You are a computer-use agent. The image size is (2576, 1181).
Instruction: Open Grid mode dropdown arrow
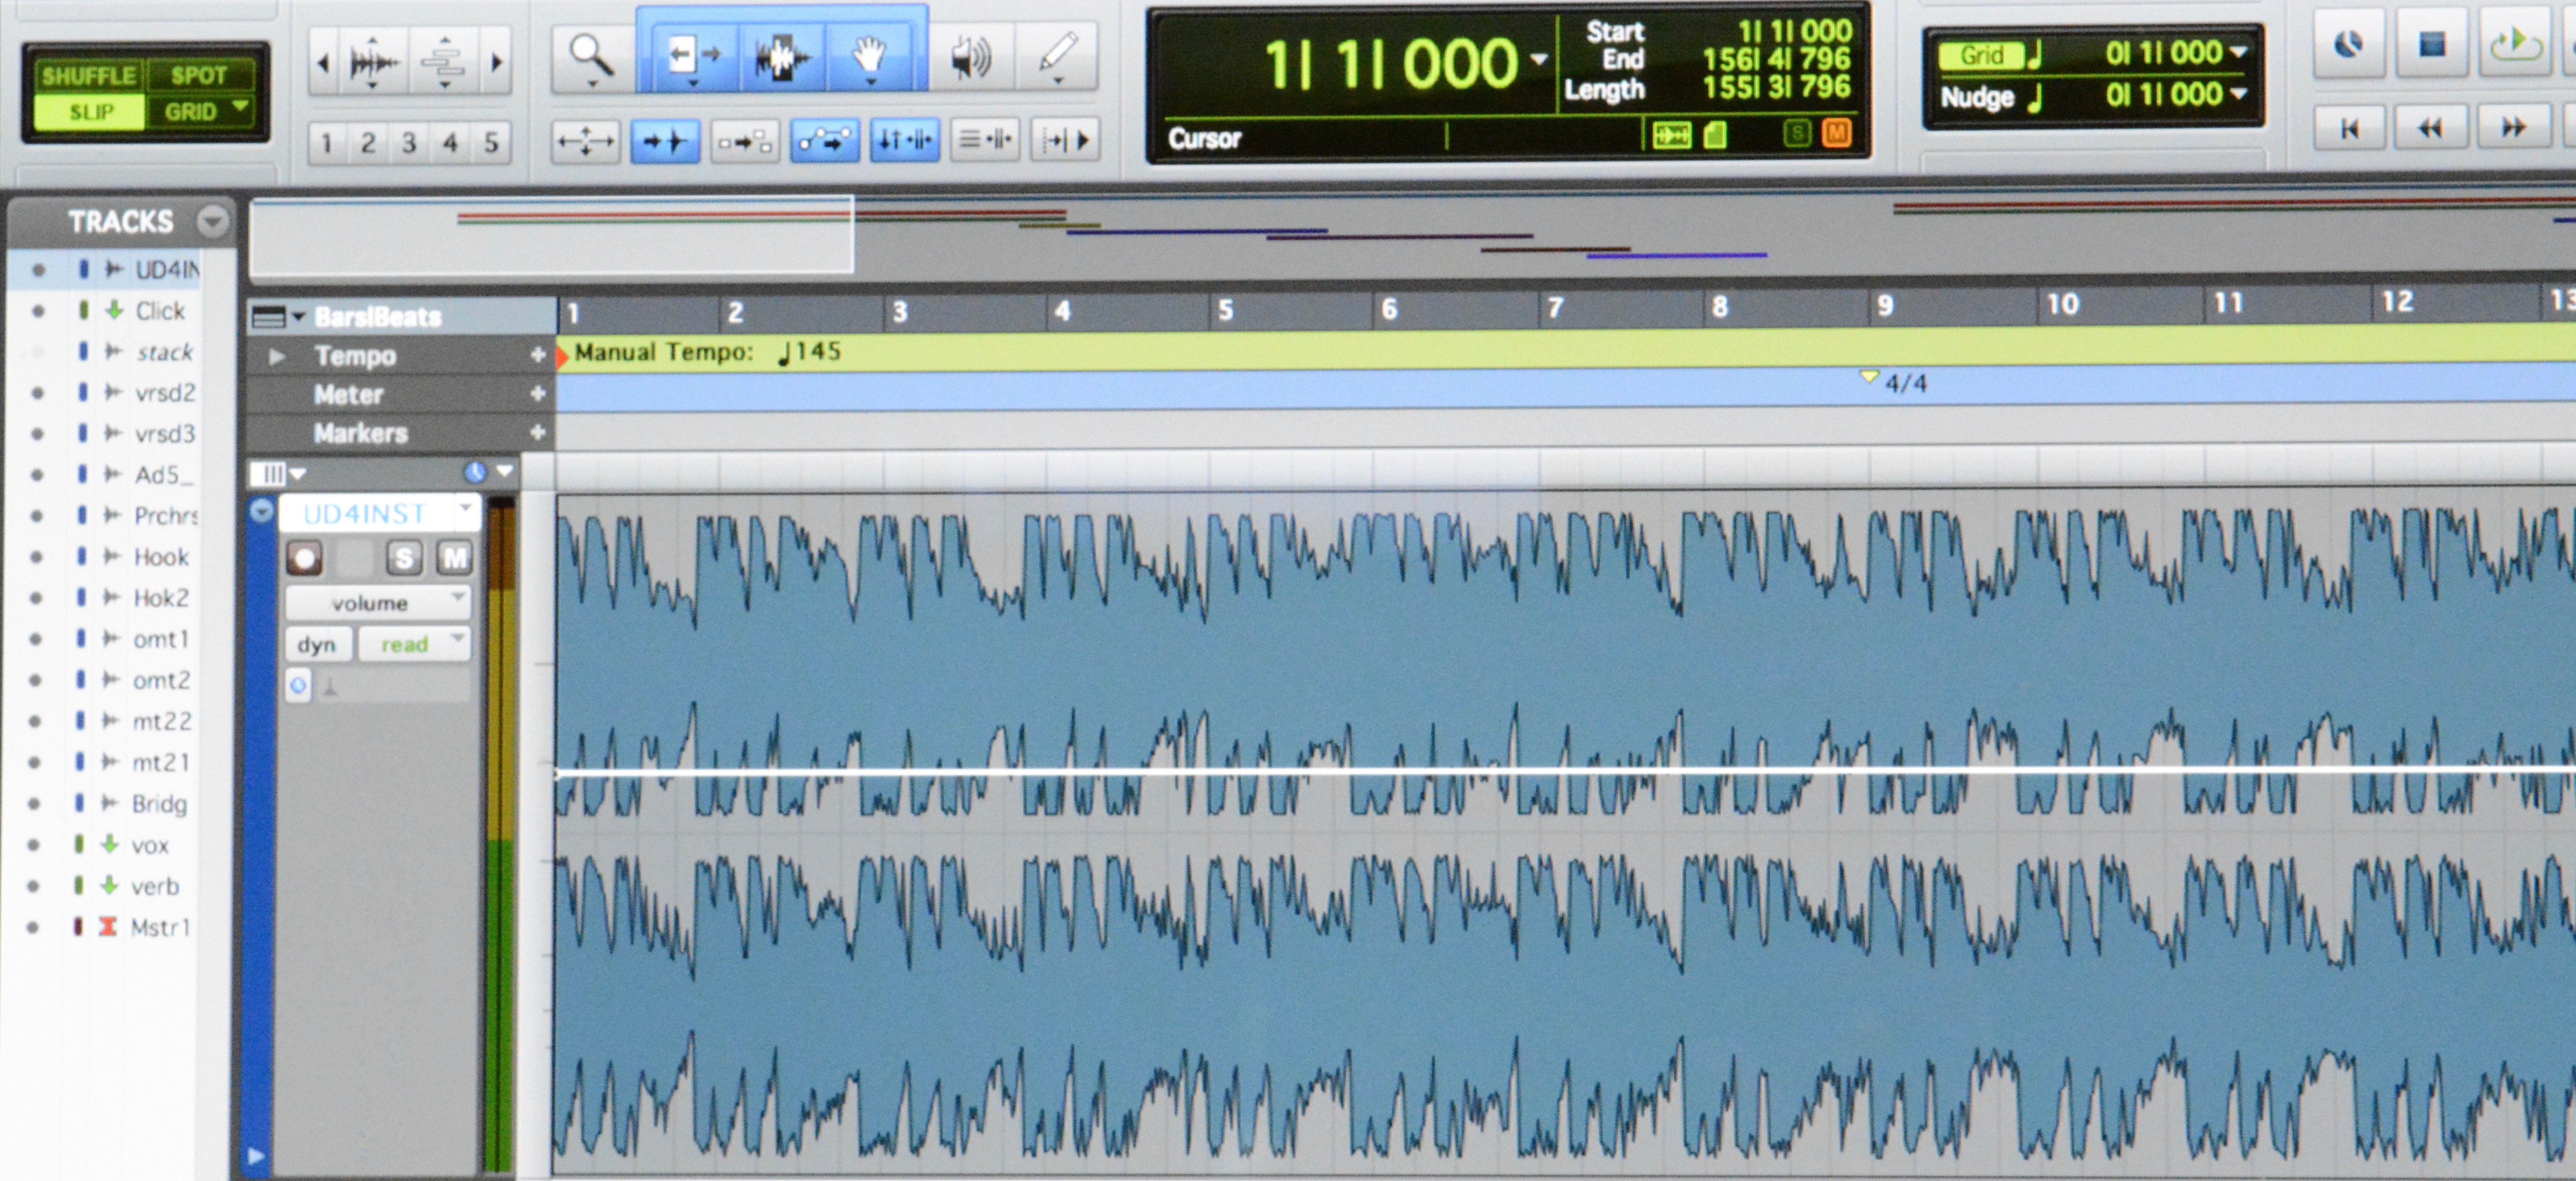[241, 105]
